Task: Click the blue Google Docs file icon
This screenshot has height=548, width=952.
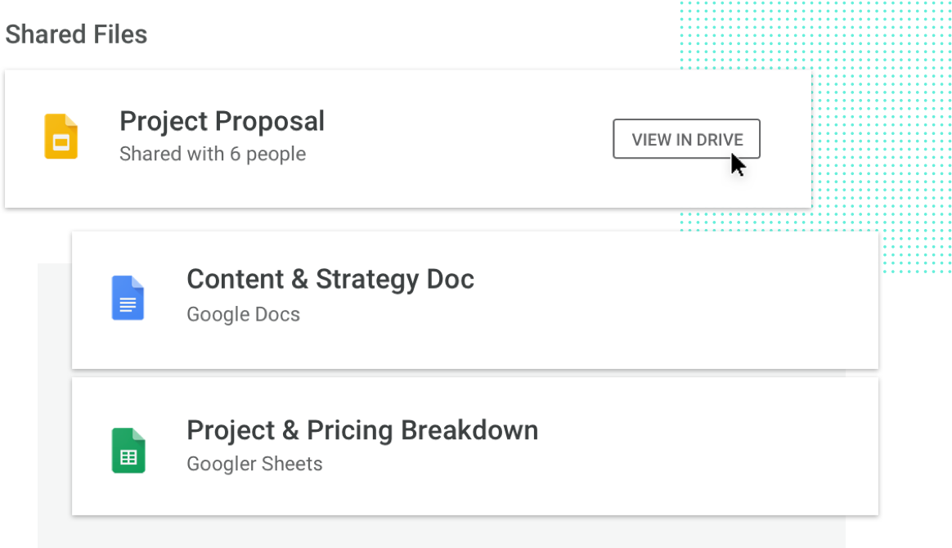Action: [128, 298]
